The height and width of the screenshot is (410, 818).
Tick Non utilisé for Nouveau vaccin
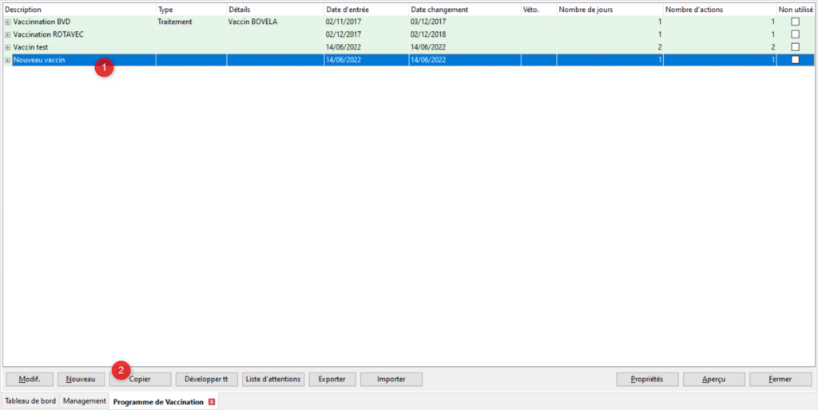794,61
